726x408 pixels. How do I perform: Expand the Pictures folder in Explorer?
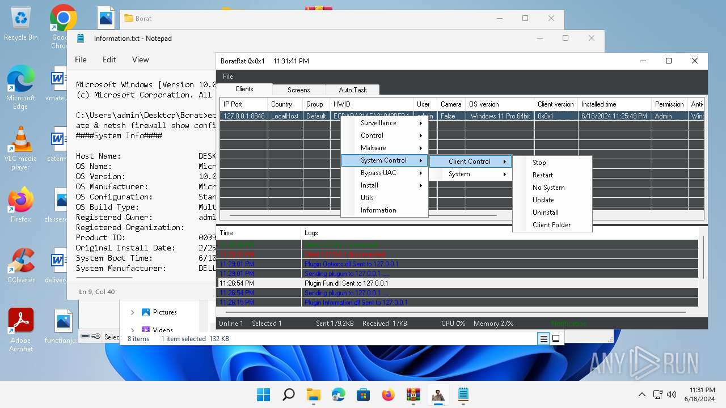point(132,312)
